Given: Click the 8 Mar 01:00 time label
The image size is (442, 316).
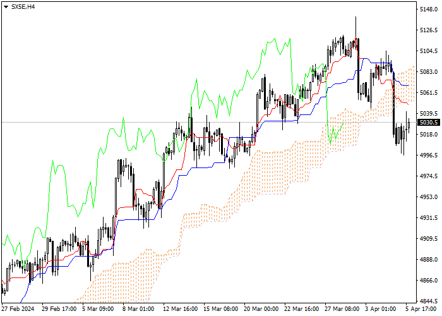Looking at the screenshot, I should (x=138, y=309).
